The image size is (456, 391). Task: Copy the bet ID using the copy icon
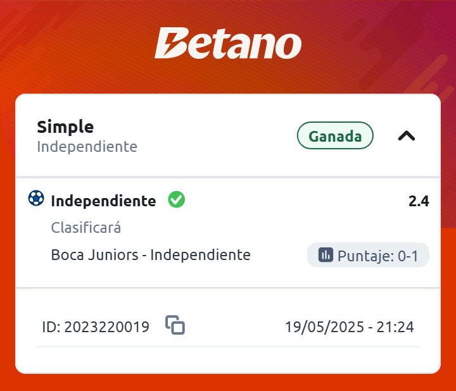pyautogui.click(x=175, y=325)
